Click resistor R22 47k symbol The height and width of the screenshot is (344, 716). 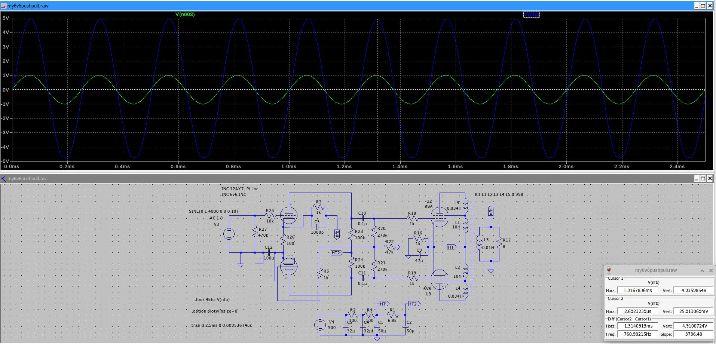tap(390, 247)
